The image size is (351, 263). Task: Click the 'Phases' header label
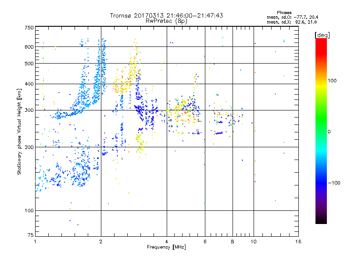click(x=284, y=13)
